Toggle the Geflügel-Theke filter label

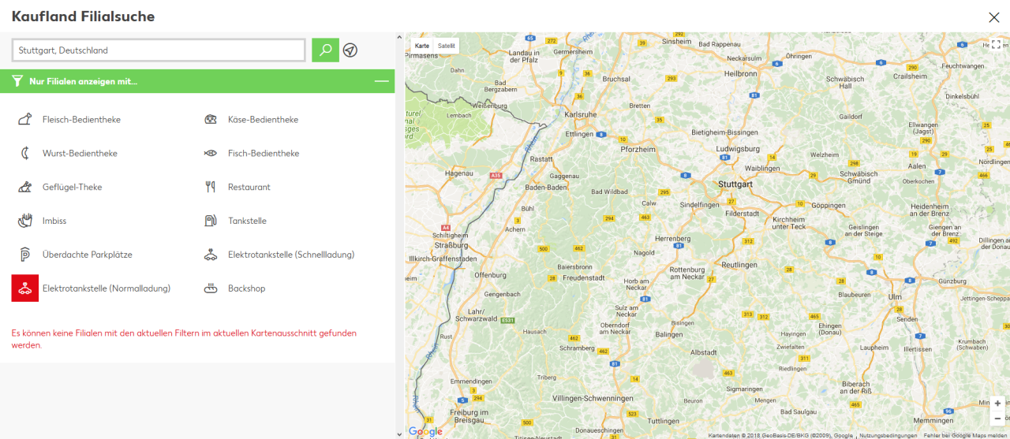point(73,188)
